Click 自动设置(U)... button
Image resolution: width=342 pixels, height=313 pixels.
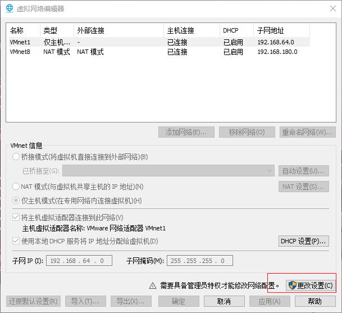pyautogui.click(x=304, y=171)
